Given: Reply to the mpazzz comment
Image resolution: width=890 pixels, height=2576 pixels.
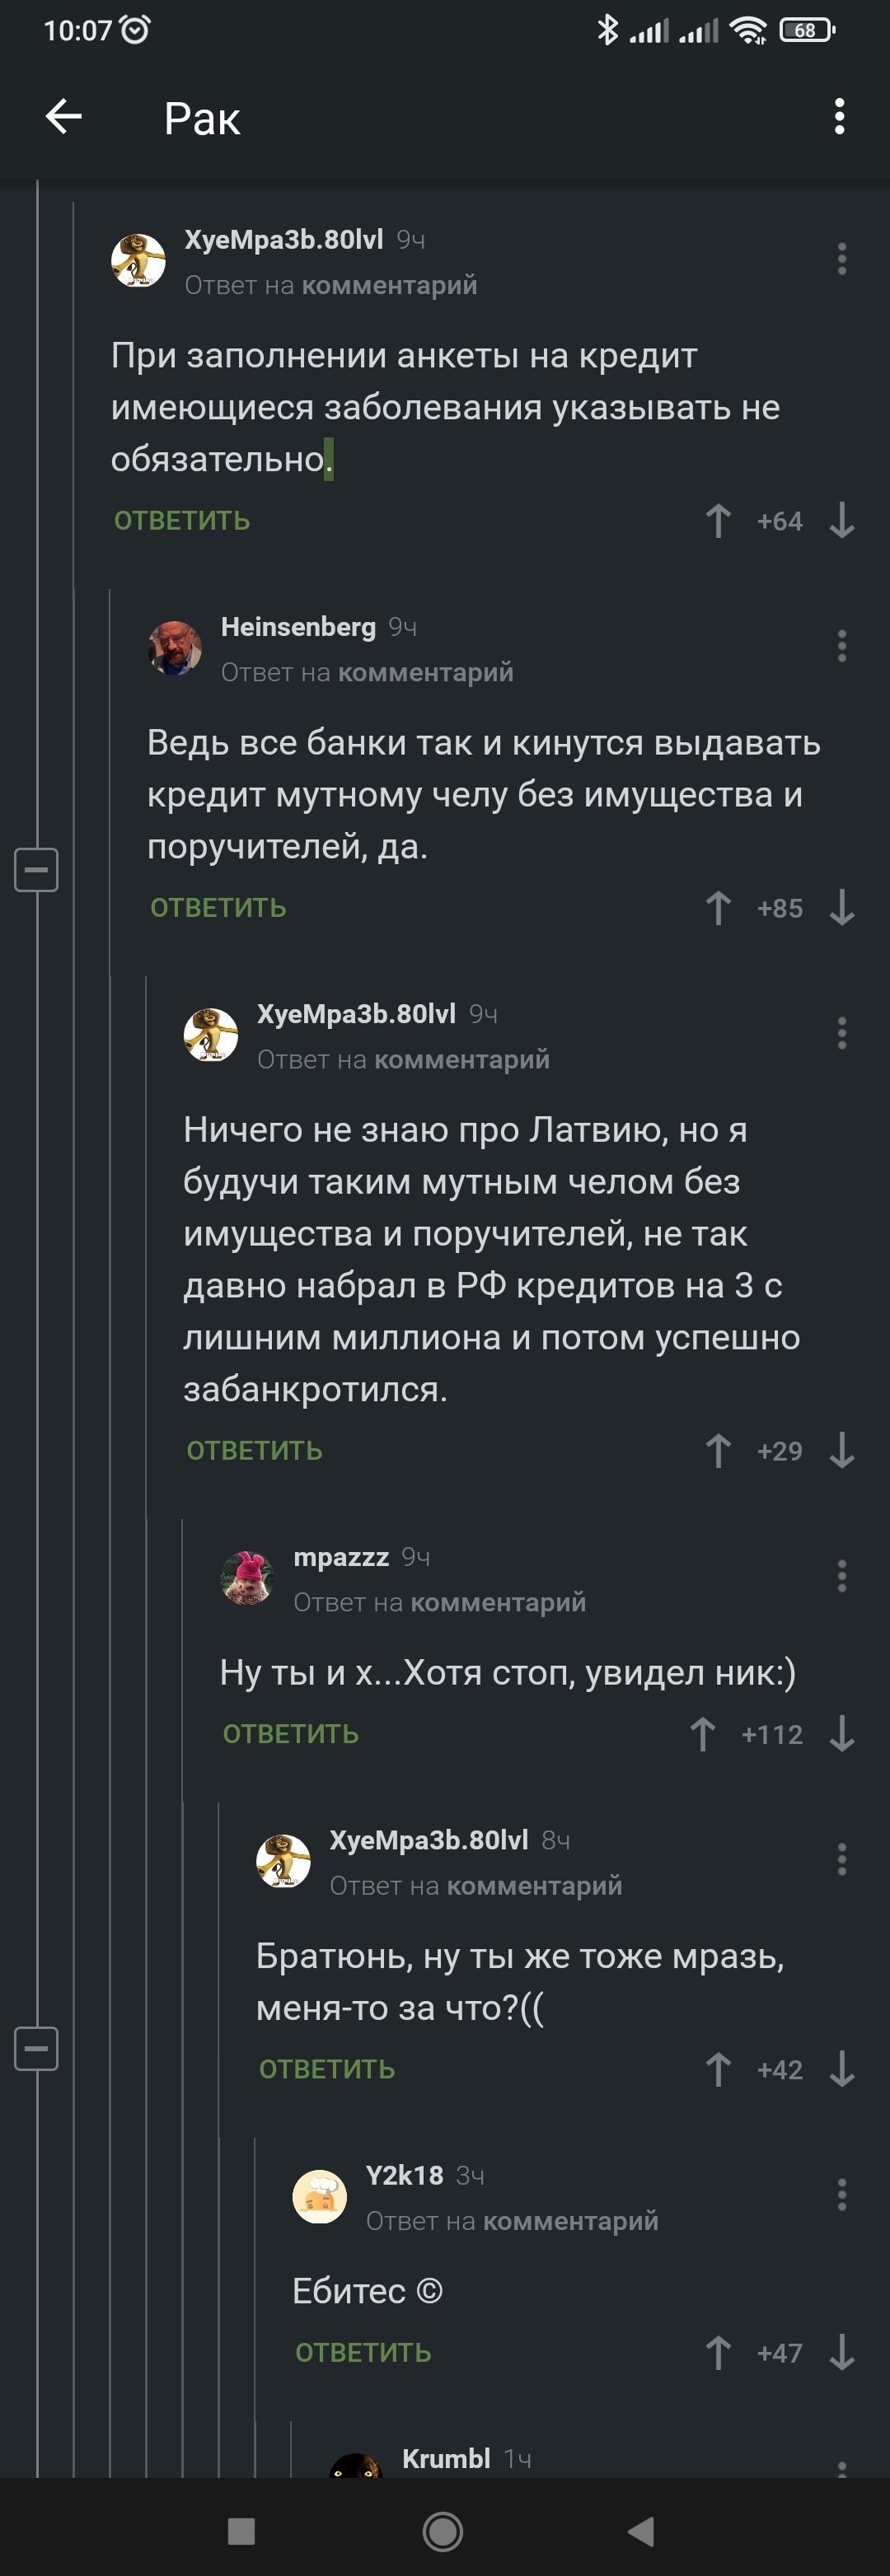Looking at the screenshot, I should (x=291, y=1734).
